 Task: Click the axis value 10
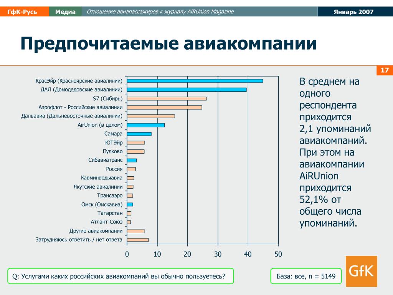pyautogui.click(x=157, y=254)
